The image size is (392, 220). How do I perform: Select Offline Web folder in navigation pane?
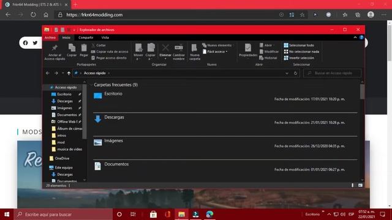click(x=67, y=122)
